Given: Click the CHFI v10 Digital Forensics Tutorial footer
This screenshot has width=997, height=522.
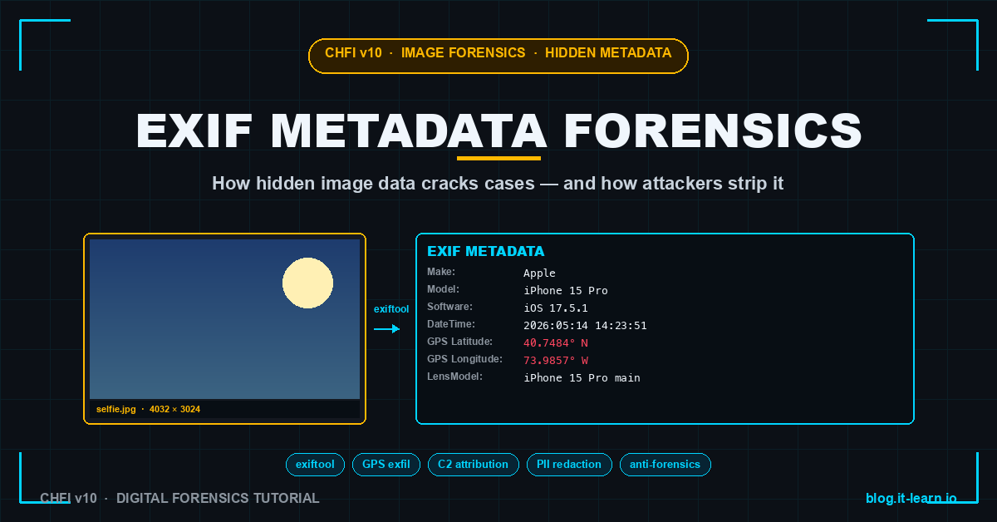Looking at the screenshot, I should point(179,498).
